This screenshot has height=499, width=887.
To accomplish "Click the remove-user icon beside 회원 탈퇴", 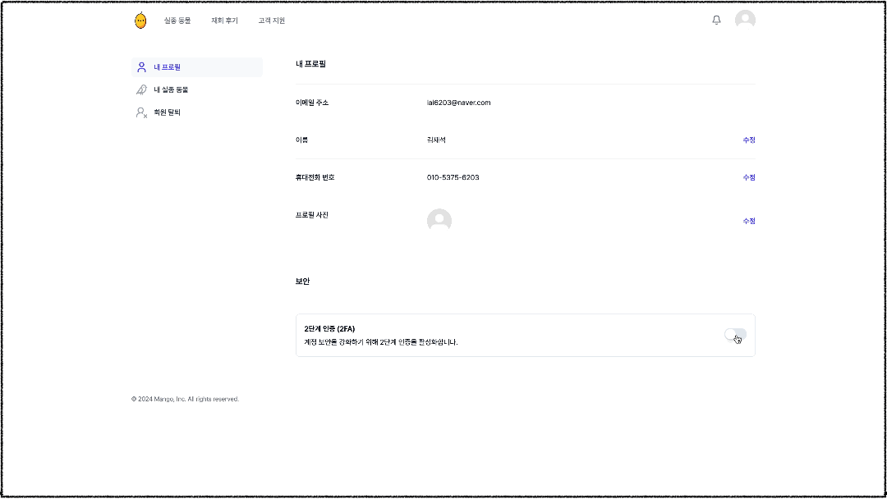I will pos(141,112).
